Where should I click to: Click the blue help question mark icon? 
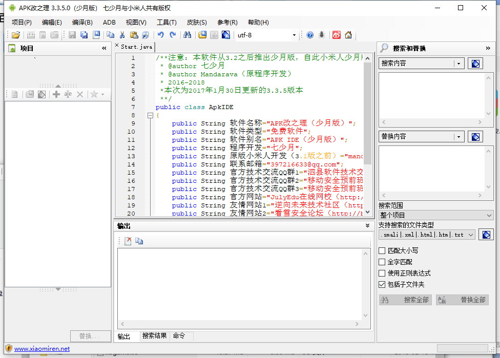[x=310, y=35]
